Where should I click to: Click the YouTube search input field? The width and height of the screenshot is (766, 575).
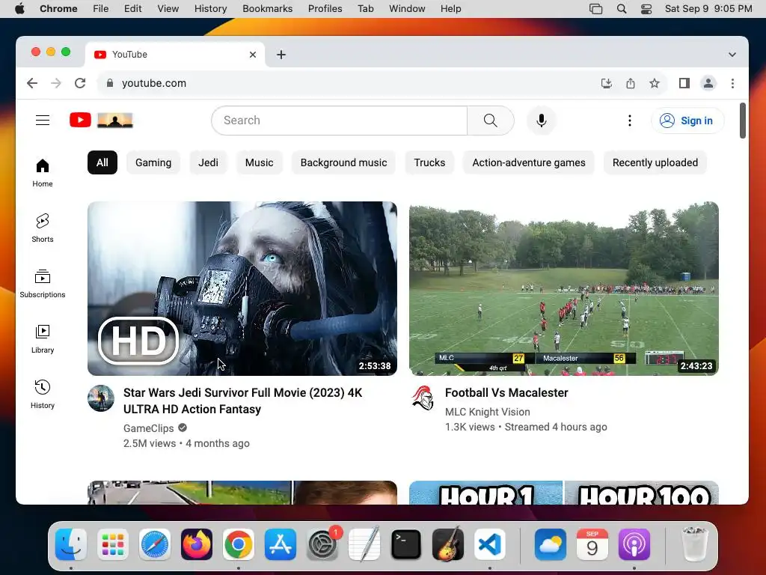pyautogui.click(x=339, y=121)
